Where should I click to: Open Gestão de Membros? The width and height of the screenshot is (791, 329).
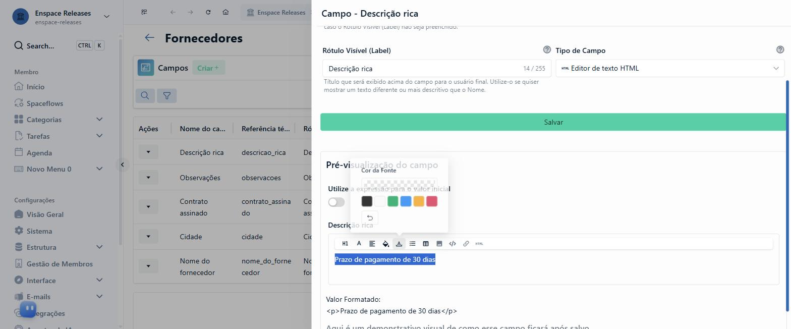click(59, 264)
